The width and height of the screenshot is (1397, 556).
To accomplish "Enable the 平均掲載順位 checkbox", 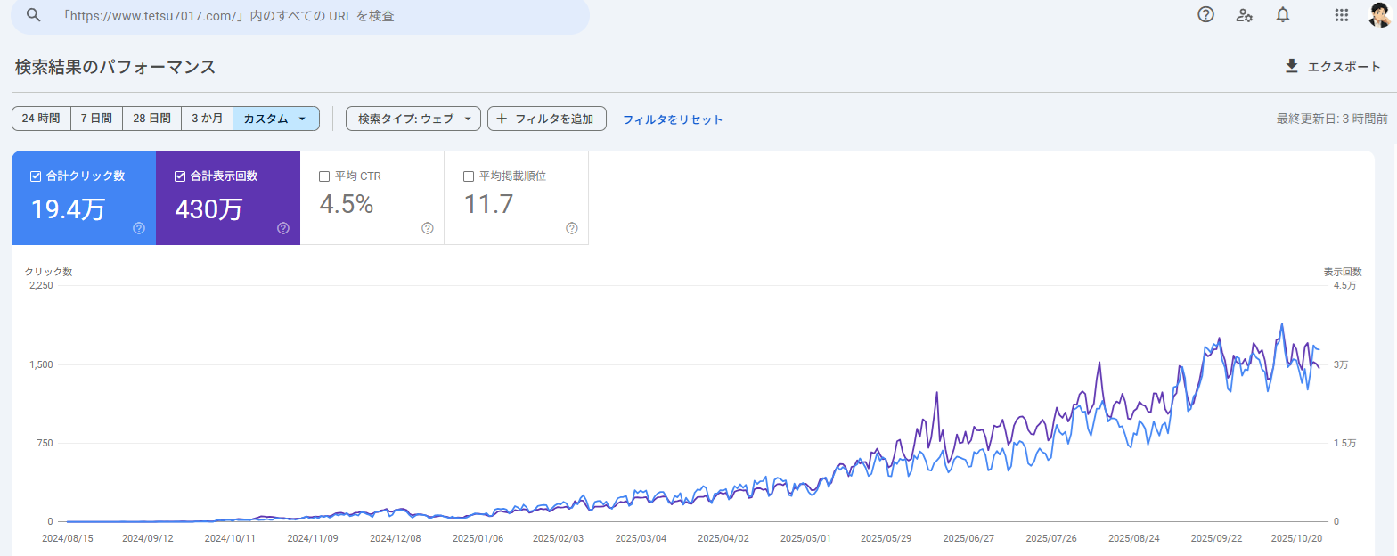I will click(469, 176).
